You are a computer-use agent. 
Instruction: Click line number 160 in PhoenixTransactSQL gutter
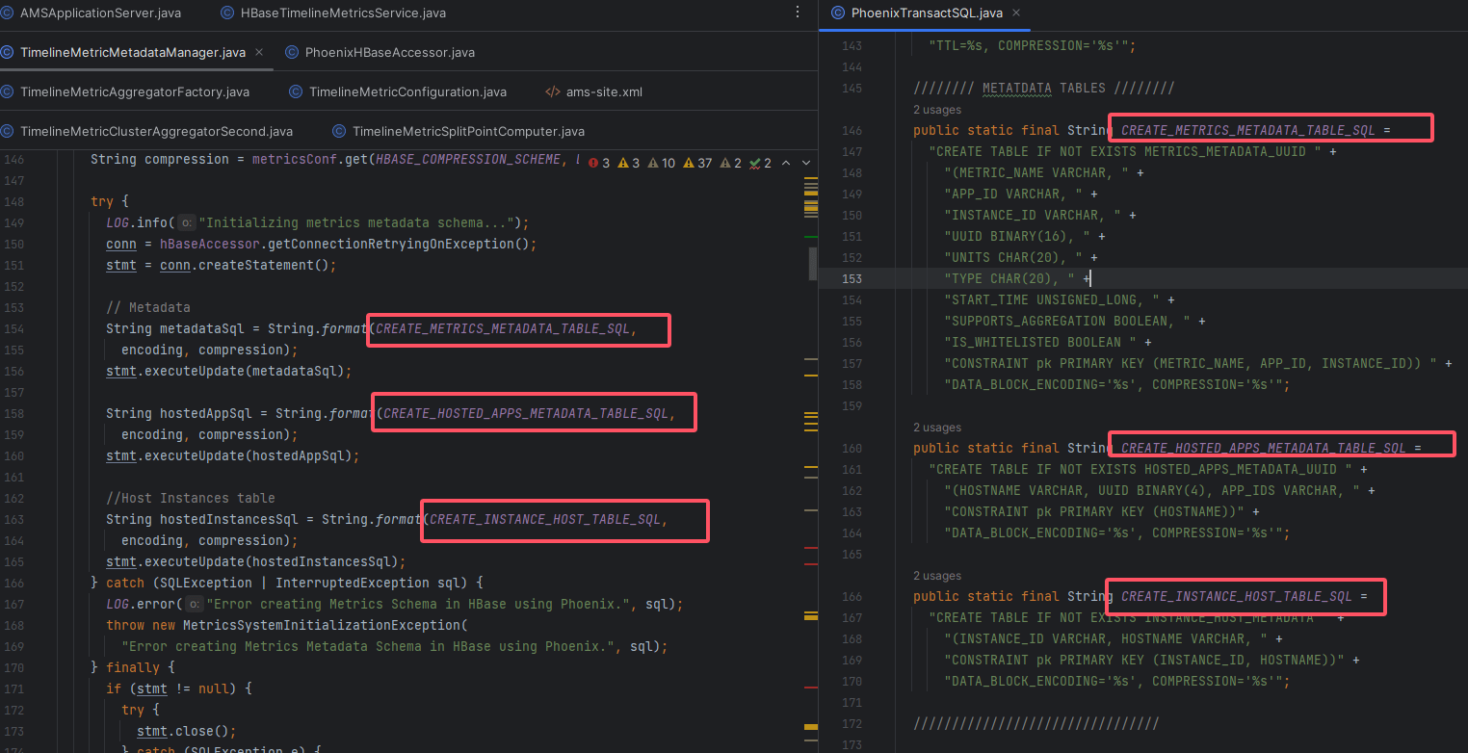pos(851,448)
